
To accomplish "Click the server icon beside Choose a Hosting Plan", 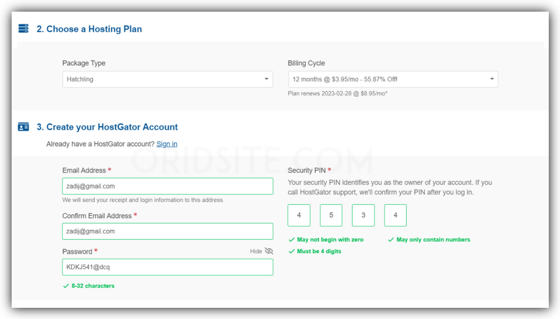I will coord(23,28).
